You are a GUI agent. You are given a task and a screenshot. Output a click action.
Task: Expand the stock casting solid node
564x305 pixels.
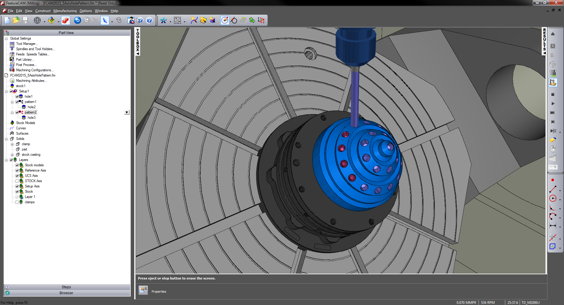(x=12, y=155)
